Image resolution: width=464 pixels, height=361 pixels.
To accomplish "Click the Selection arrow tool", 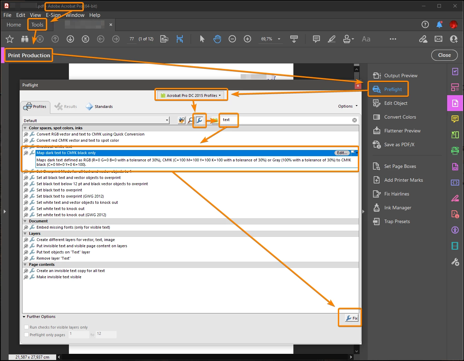I will (x=202, y=39).
